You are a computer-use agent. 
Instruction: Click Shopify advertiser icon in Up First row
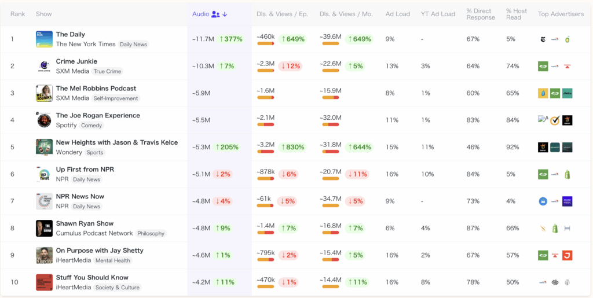click(568, 174)
